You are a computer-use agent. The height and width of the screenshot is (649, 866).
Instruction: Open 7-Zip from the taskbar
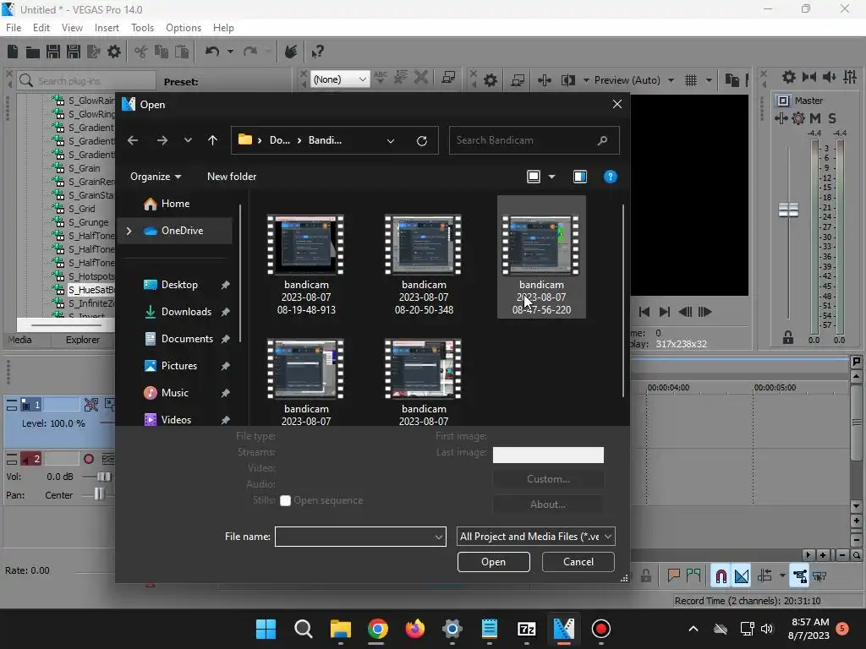point(526,629)
